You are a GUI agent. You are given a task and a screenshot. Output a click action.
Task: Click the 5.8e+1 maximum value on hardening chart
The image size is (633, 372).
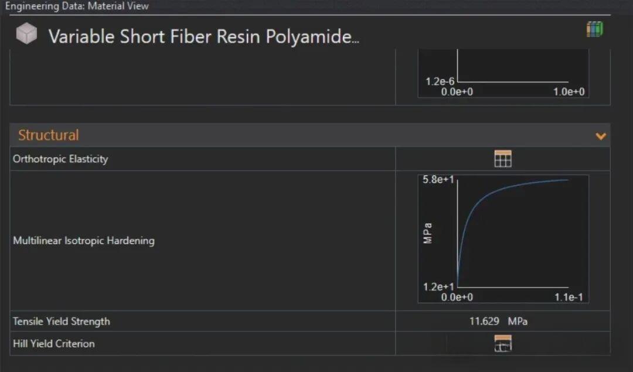(x=438, y=180)
